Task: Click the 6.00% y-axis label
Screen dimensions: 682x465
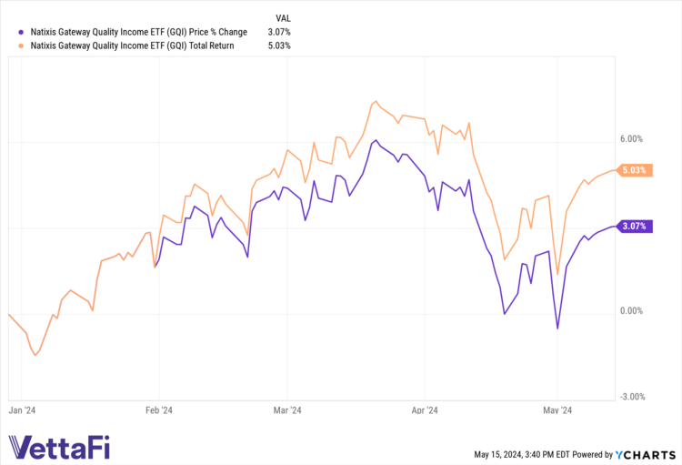Action: click(631, 139)
